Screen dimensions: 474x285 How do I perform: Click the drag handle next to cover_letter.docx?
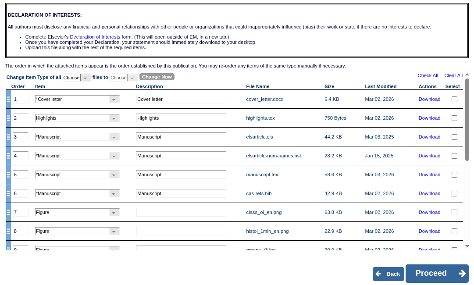tap(8, 99)
